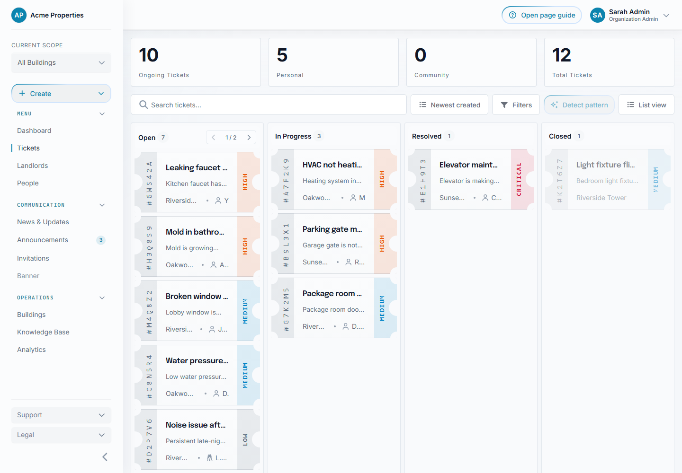682x473 pixels.
Task: Go to Landlords page
Action: coord(33,166)
